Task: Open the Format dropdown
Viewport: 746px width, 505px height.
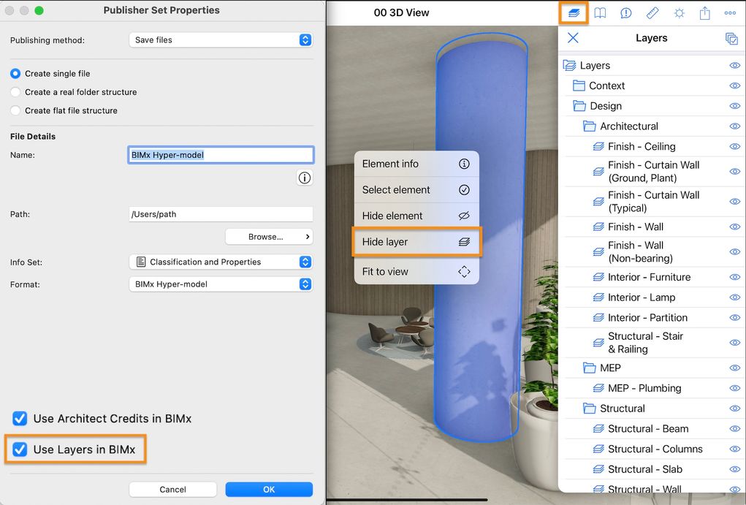Action: pyautogui.click(x=221, y=284)
